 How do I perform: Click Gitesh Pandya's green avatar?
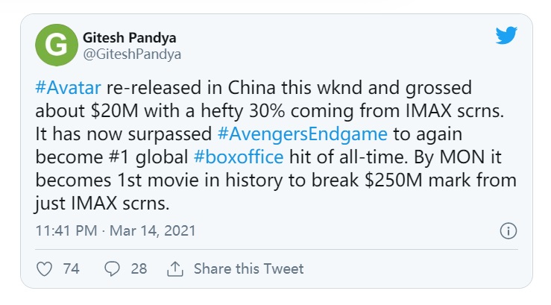(x=56, y=44)
